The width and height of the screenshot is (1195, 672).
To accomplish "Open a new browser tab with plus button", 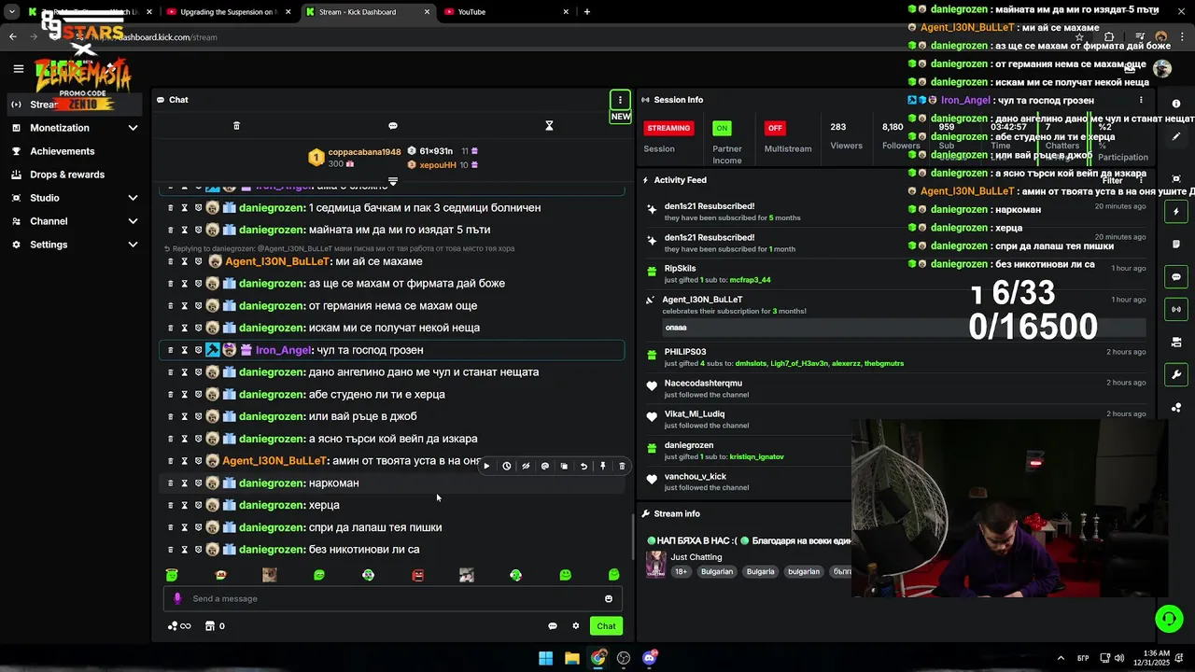I will [x=587, y=12].
